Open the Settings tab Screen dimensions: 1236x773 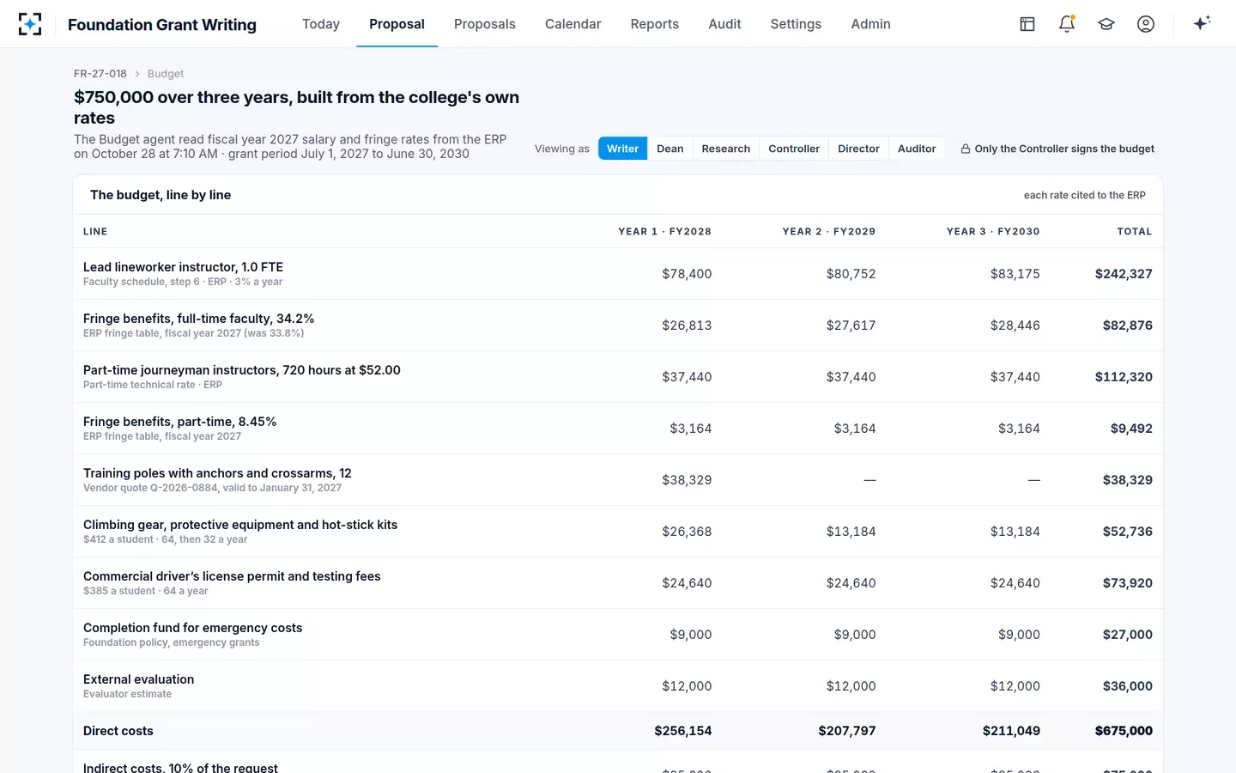point(796,24)
